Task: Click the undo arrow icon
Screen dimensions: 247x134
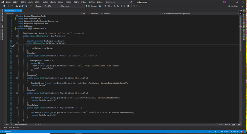Action: click(26, 6)
